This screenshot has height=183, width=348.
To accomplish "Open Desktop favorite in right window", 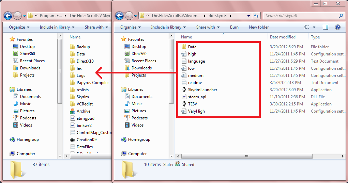I will [139, 47].
